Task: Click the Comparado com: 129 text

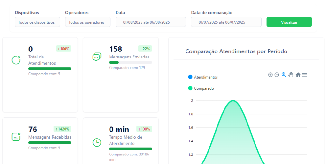Action: pyautogui.click(x=127, y=68)
